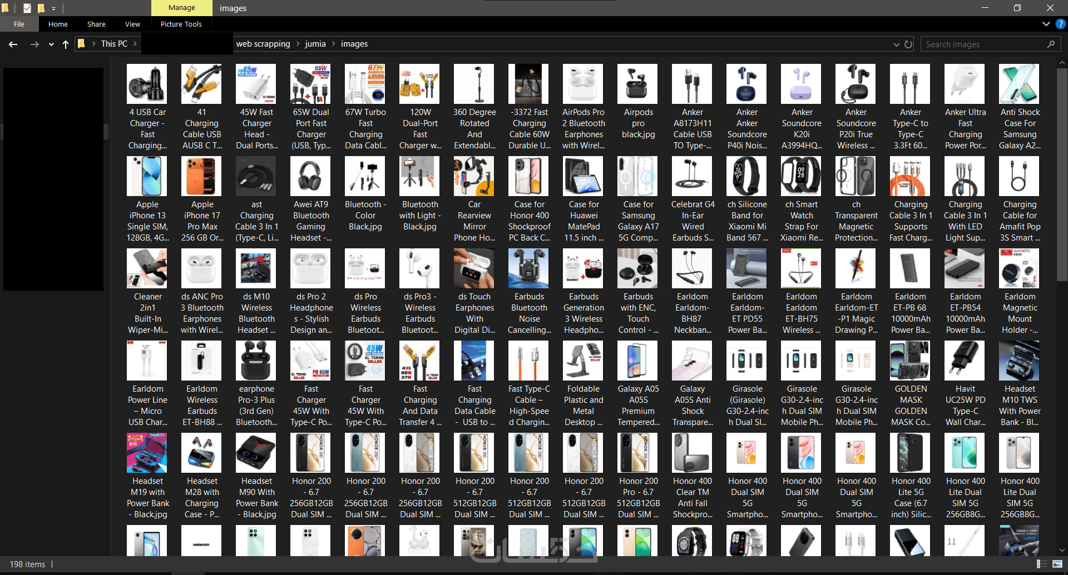Switch to large thumbnails view in status bar
Screen dimensions: 1068x575
pos(1057,564)
